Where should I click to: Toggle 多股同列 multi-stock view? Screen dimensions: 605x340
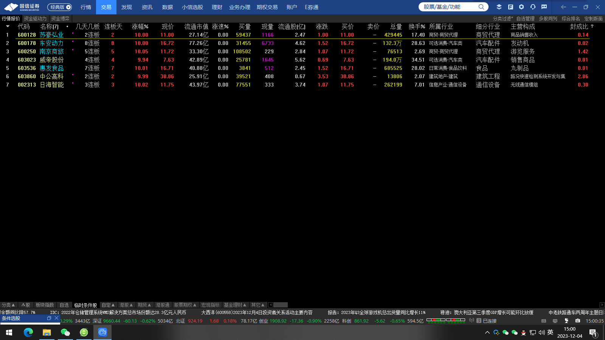(x=548, y=19)
